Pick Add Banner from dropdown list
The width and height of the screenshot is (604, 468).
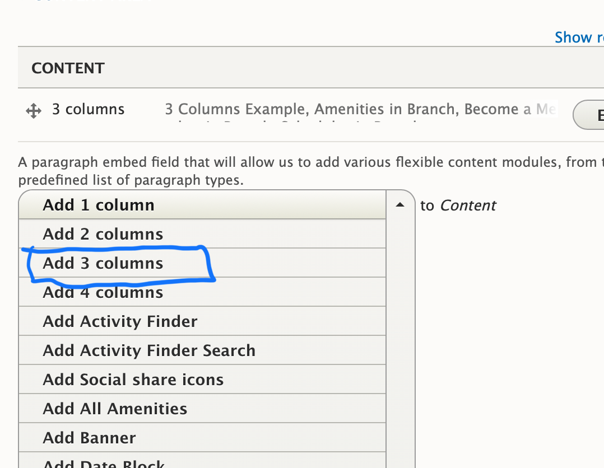[202, 438]
